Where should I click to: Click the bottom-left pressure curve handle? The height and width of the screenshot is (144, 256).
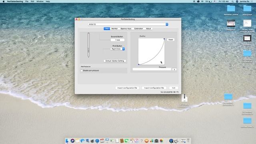point(139,64)
